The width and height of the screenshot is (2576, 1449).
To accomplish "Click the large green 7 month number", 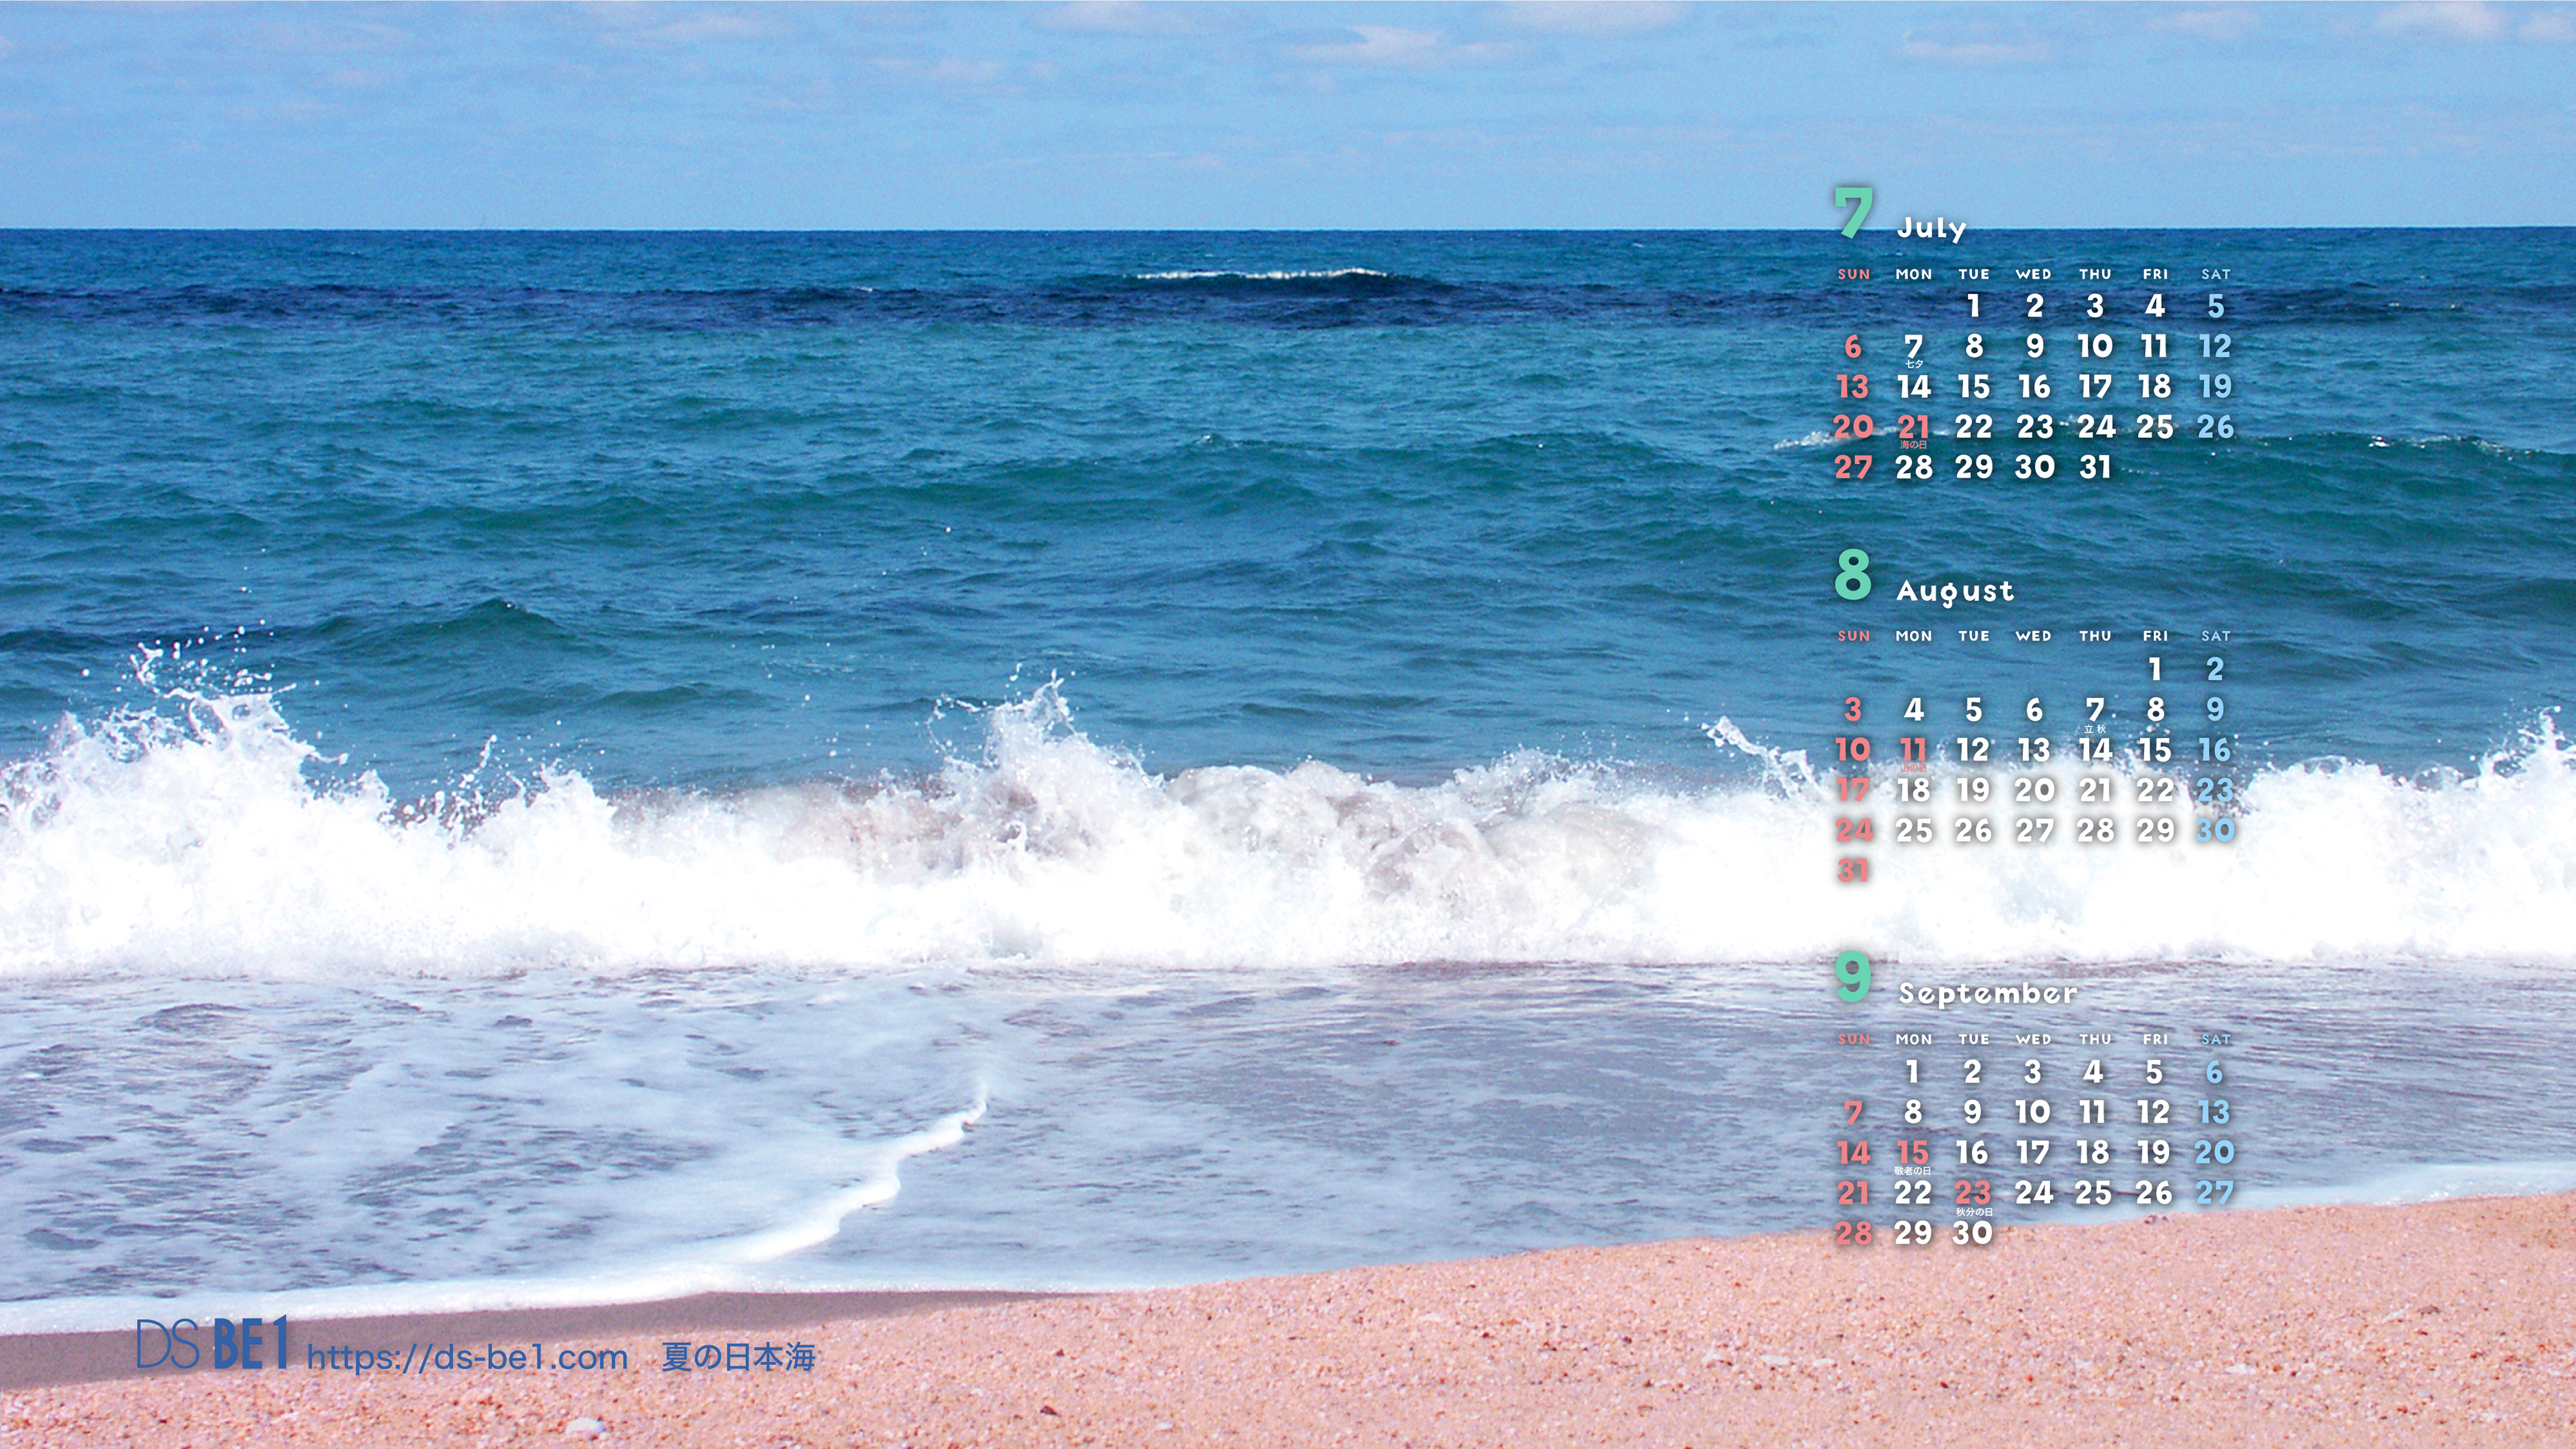I will [x=1853, y=213].
